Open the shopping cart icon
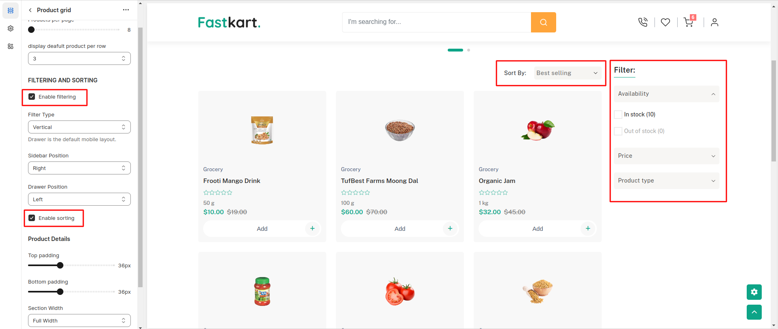 689,22
